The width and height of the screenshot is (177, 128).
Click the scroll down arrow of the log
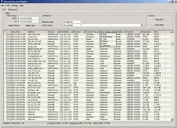[172, 119]
